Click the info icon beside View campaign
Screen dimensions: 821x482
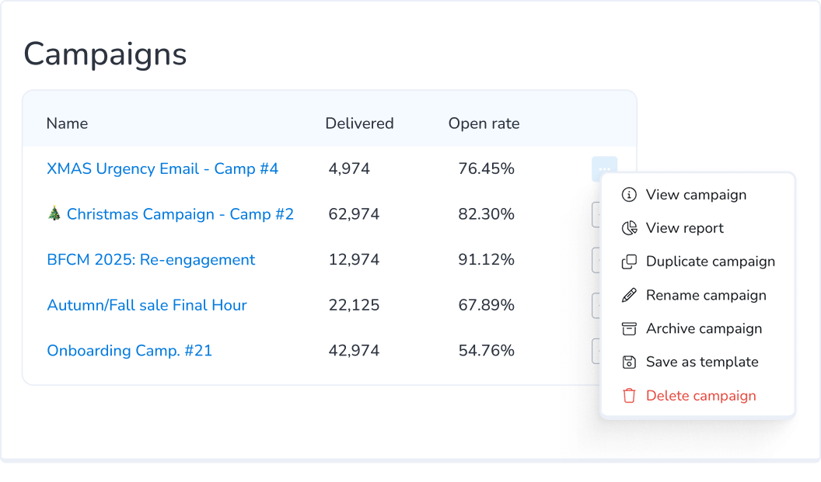(629, 195)
